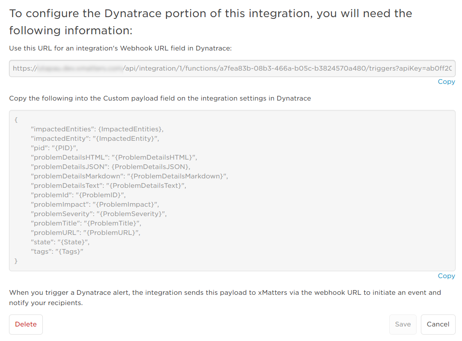Image resolution: width=462 pixels, height=341 pixels.
Task: Click the Webhook URL instruction text
Action: click(x=120, y=48)
